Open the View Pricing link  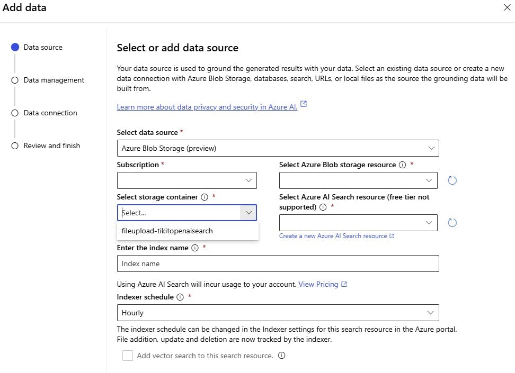(318, 284)
